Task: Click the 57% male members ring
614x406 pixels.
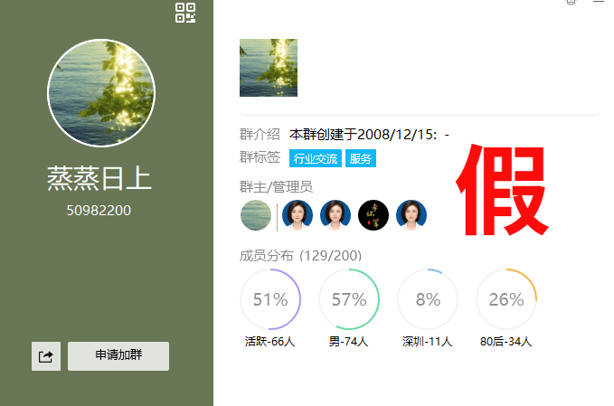Action: (349, 299)
